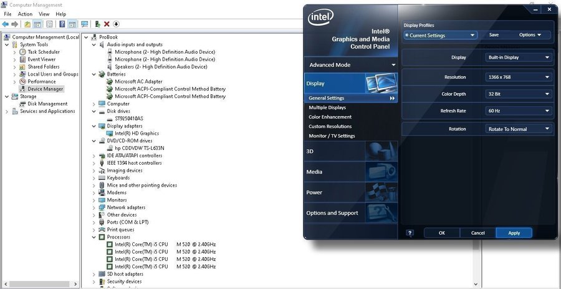Image resolution: width=561 pixels, height=289 pixels.
Task: Select Custom Resolutions under Display
Action: 330,127
